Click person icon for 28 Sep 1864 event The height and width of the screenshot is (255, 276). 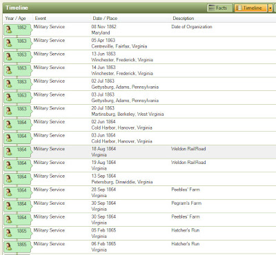[9, 192]
